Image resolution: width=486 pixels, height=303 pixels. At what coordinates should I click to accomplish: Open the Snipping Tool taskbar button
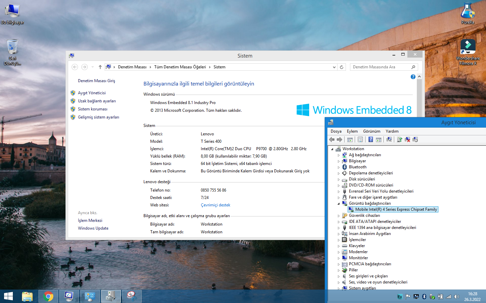[x=132, y=296]
